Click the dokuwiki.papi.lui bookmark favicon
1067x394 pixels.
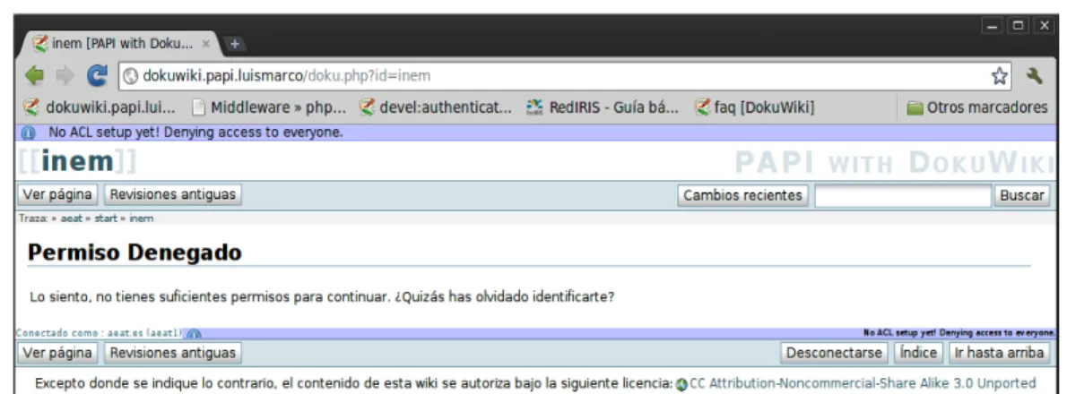(x=30, y=107)
